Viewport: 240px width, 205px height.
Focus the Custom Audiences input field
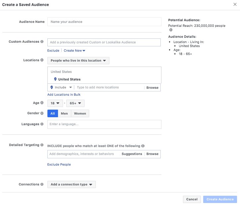click(104, 42)
